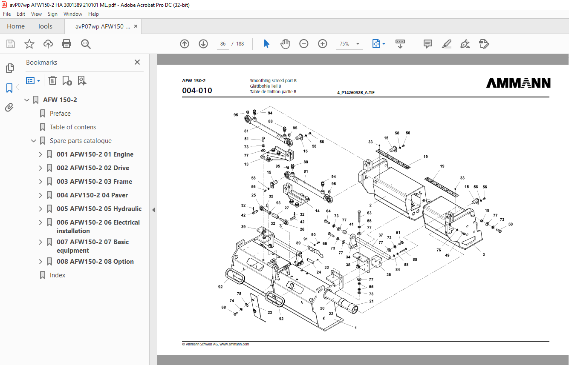Open the Page Thumbnails panel icon
569x365 pixels.
pyautogui.click(x=9, y=68)
